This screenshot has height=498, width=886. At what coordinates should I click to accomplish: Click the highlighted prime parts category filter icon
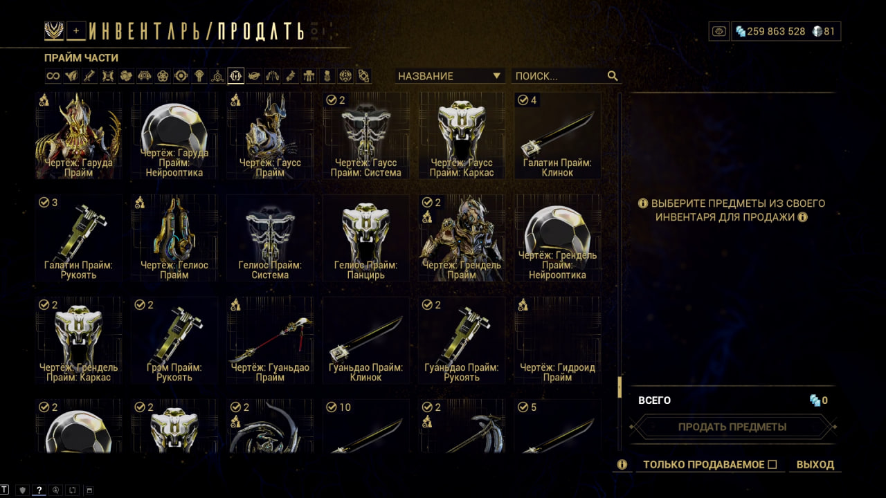235,75
